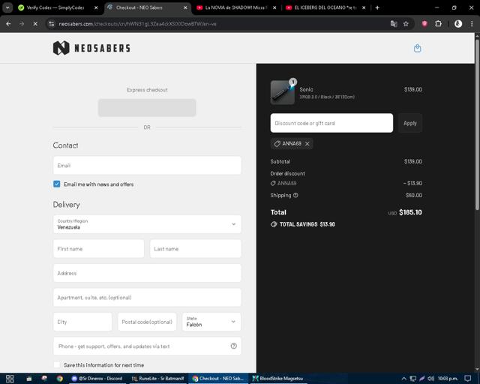Switch to EL ICEBERG DEL OCEANO tab

[x=325, y=7]
